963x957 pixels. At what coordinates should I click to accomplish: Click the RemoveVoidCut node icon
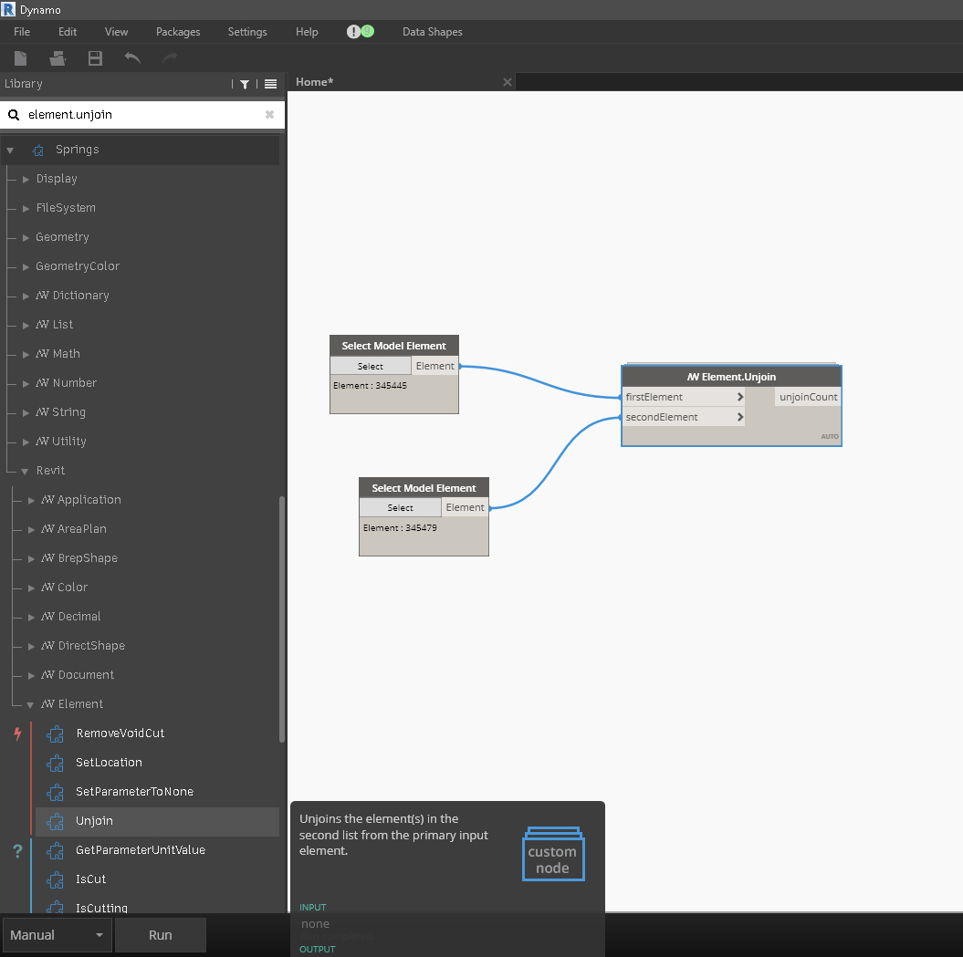(x=56, y=733)
